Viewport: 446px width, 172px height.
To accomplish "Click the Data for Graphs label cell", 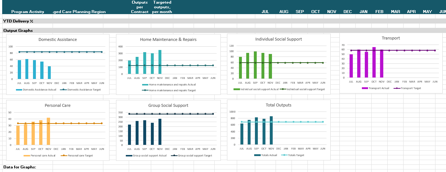I will coord(20,167).
